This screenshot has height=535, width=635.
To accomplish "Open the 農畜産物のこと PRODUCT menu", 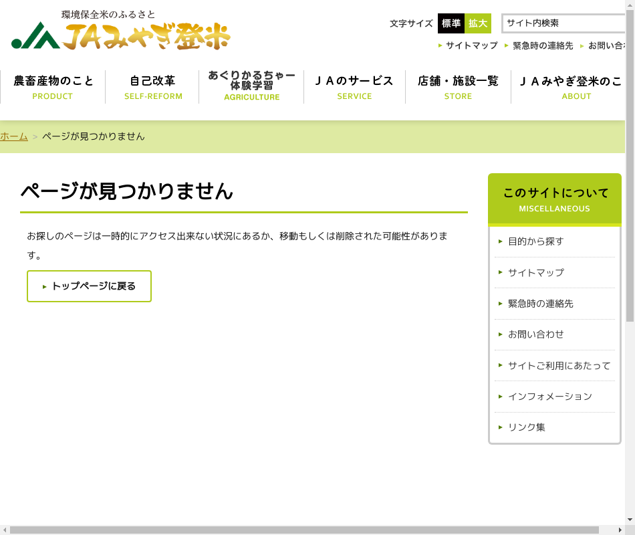I will pos(53,87).
